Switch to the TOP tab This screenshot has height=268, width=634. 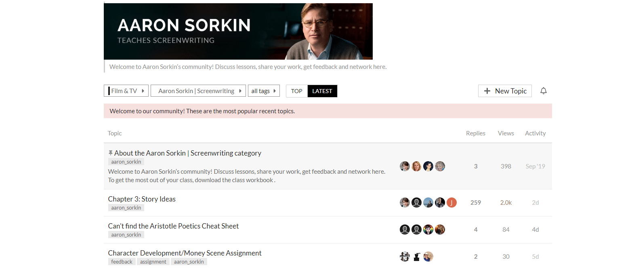tap(297, 91)
